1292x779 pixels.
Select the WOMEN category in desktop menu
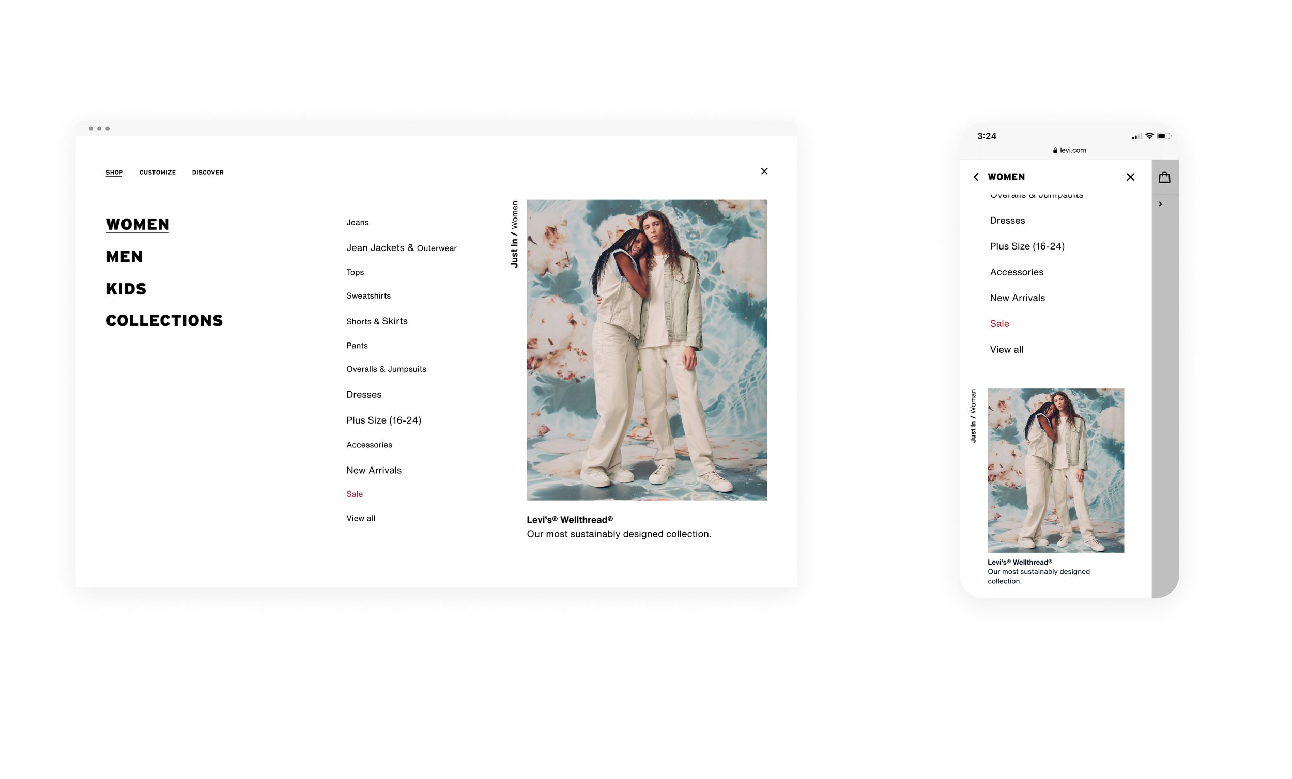(x=137, y=224)
